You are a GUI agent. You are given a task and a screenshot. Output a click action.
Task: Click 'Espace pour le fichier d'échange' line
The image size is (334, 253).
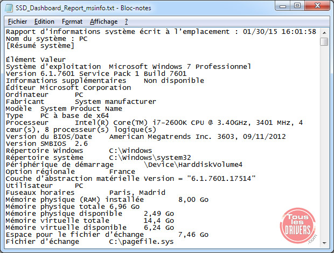click(107, 235)
